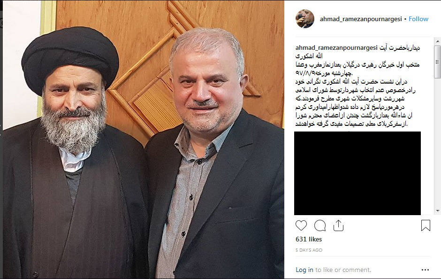Click the Log in link

pos(304,270)
